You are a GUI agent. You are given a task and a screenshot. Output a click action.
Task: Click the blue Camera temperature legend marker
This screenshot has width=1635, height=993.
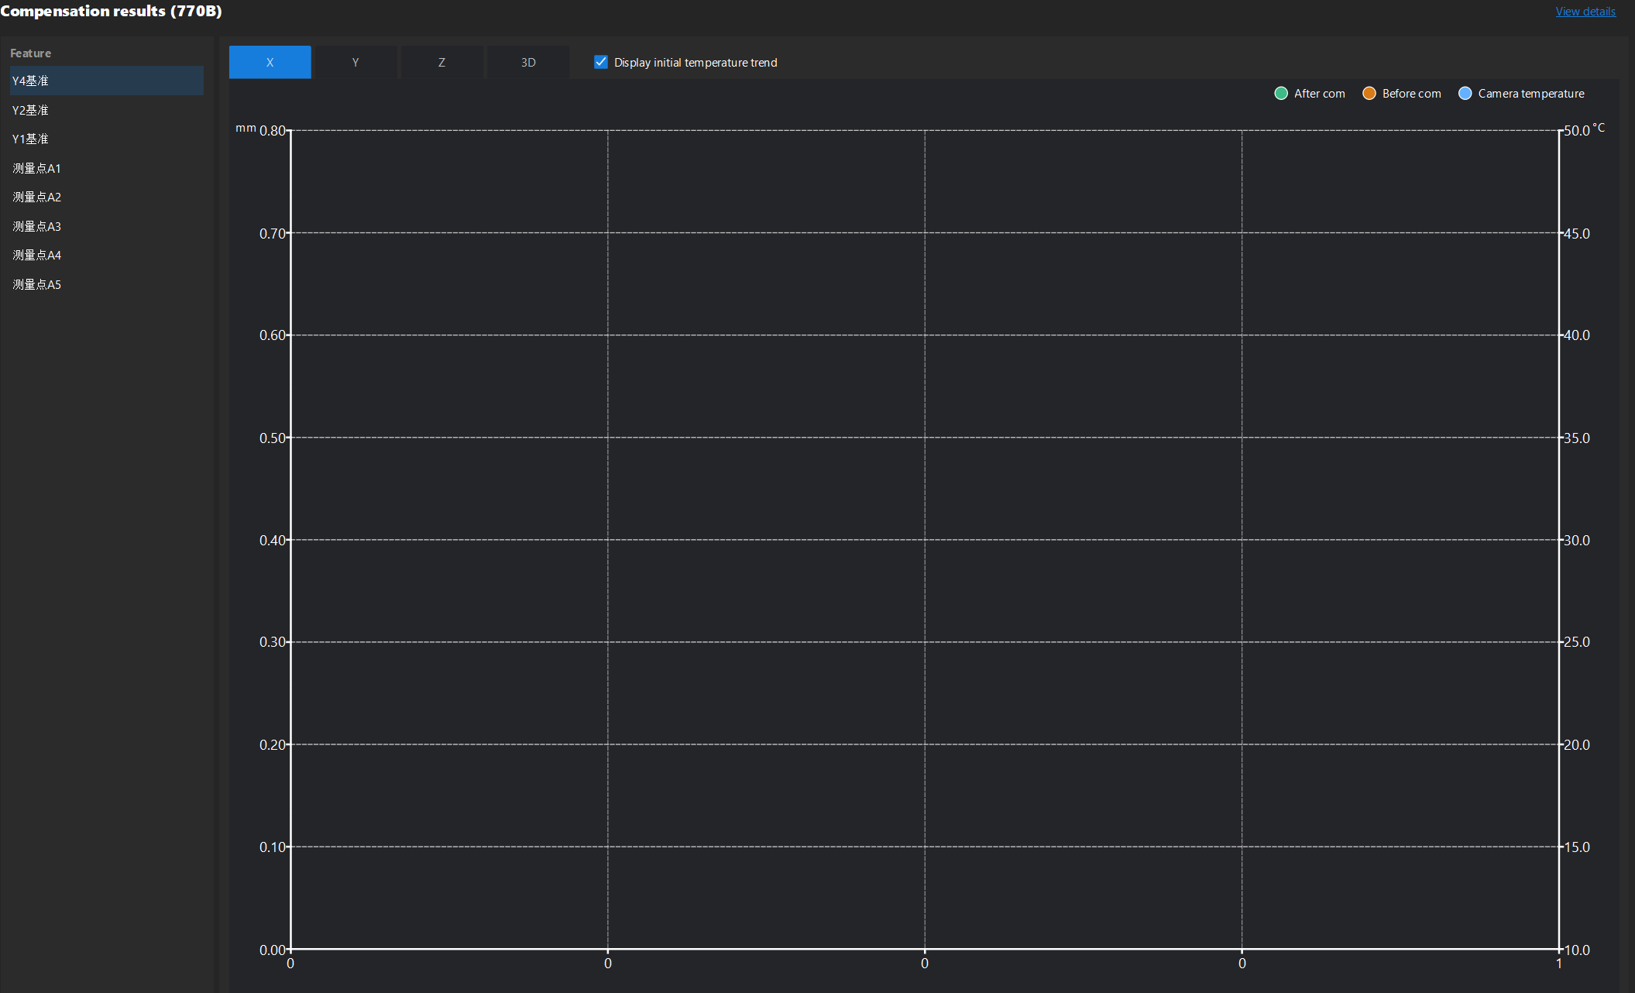pyautogui.click(x=1465, y=93)
